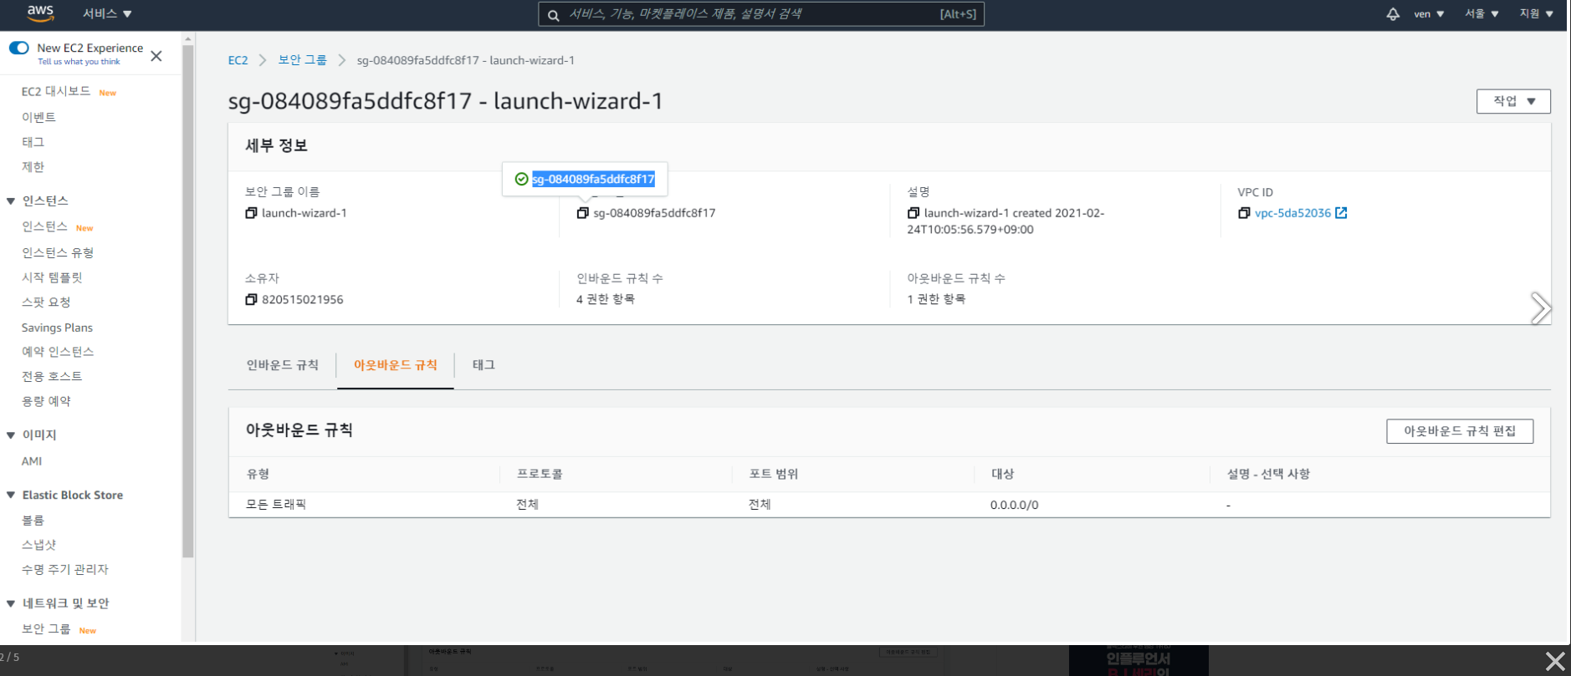Viewport: 1571px width, 676px height.
Task: Open VPC in new tab icon
Action: (1341, 213)
